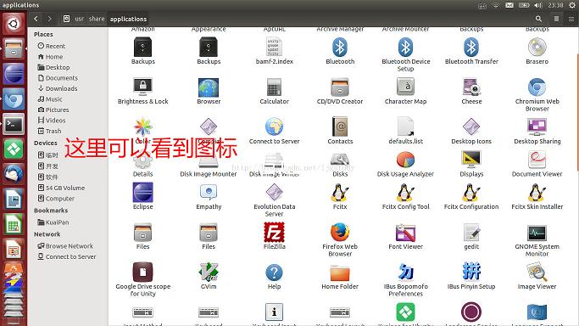Open the Connect to Server icon
This screenshot has width=579, height=326.
pos(274,127)
